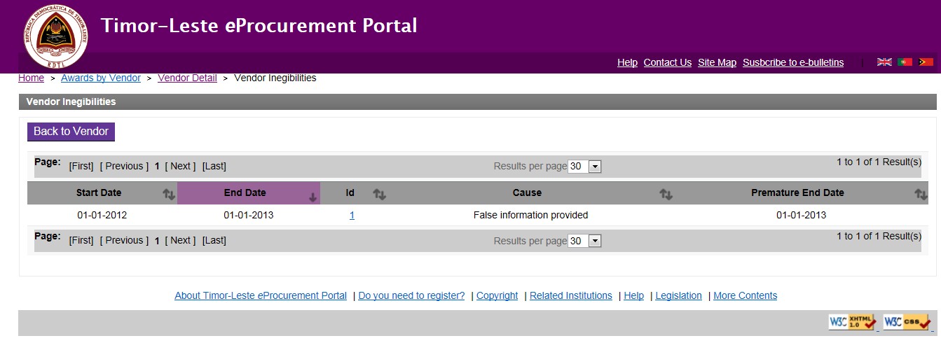Click [Next] in top pager
Screen dimensions: 941x343
(180, 166)
